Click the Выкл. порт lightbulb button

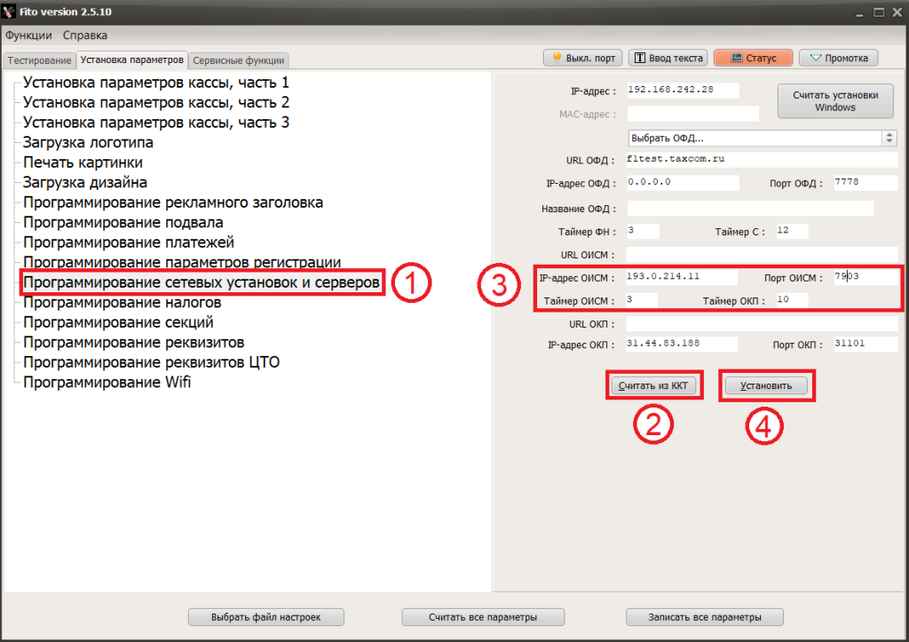[582, 58]
